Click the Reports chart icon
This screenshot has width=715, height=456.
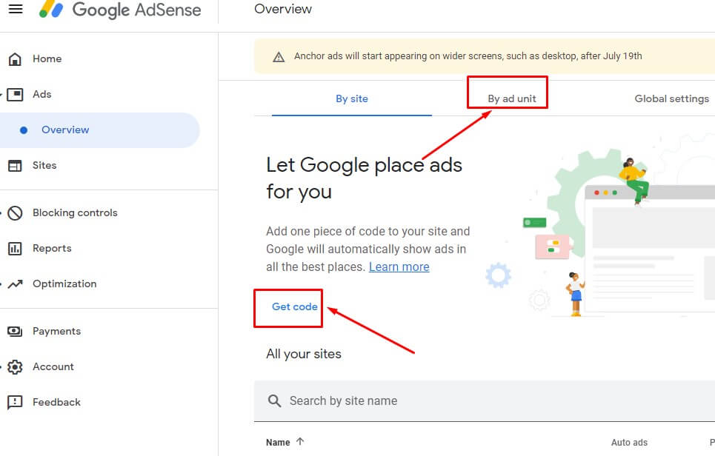(x=15, y=248)
